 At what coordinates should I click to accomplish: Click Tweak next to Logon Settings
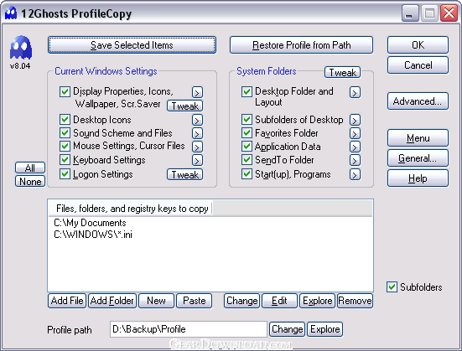[x=185, y=174]
